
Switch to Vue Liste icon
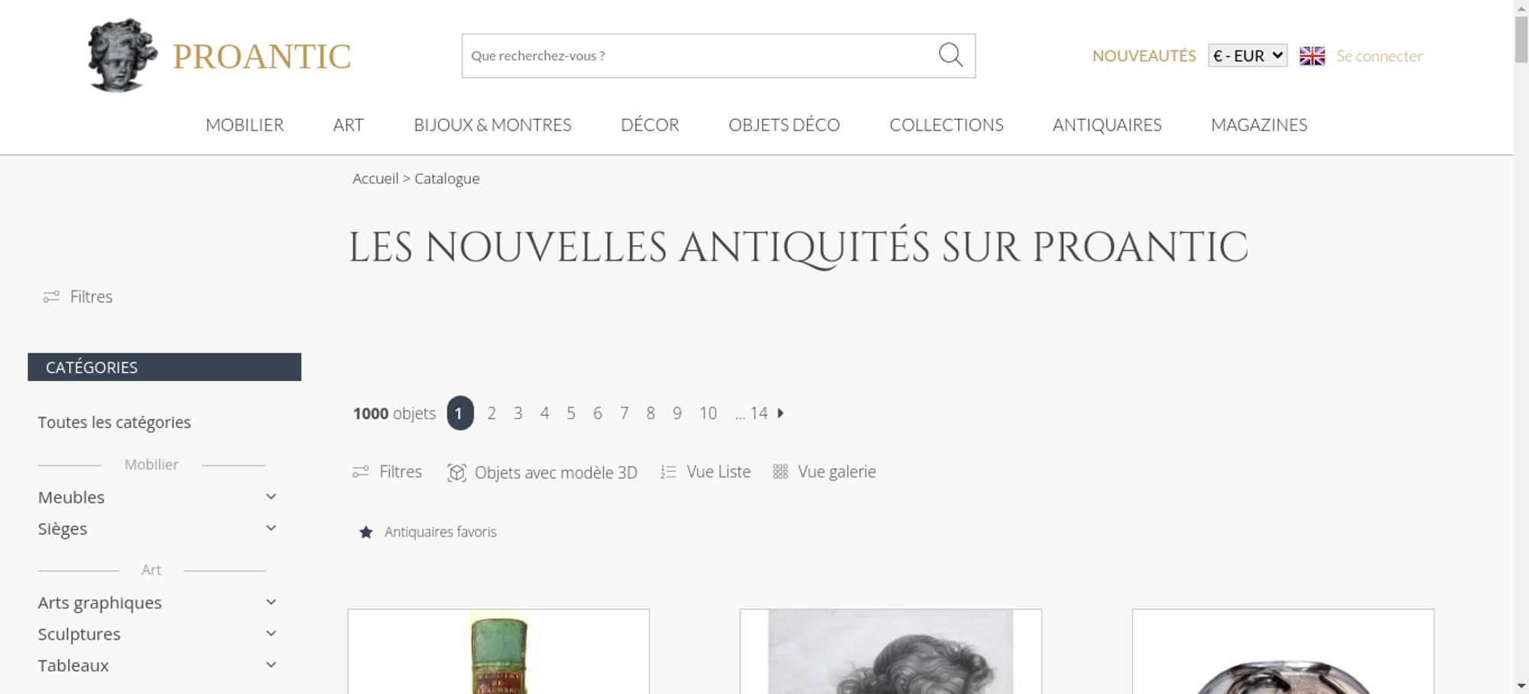point(668,472)
